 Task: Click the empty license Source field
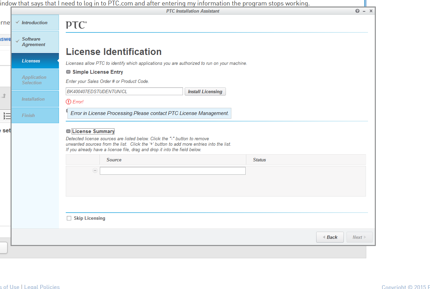[173, 171]
